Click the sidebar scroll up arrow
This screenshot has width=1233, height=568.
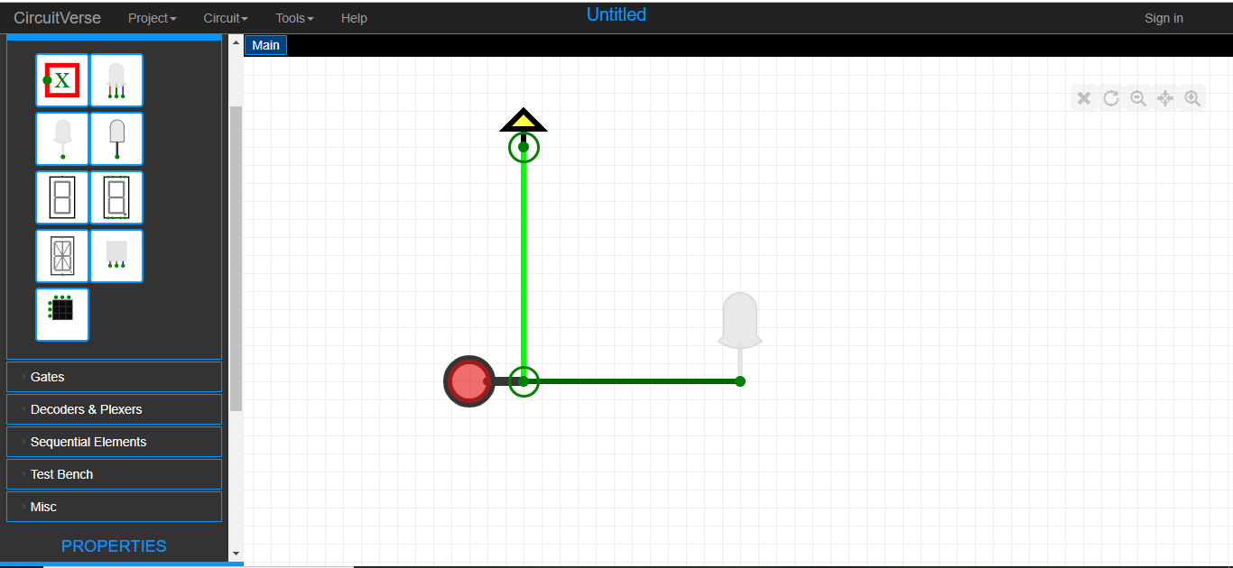tap(236, 41)
